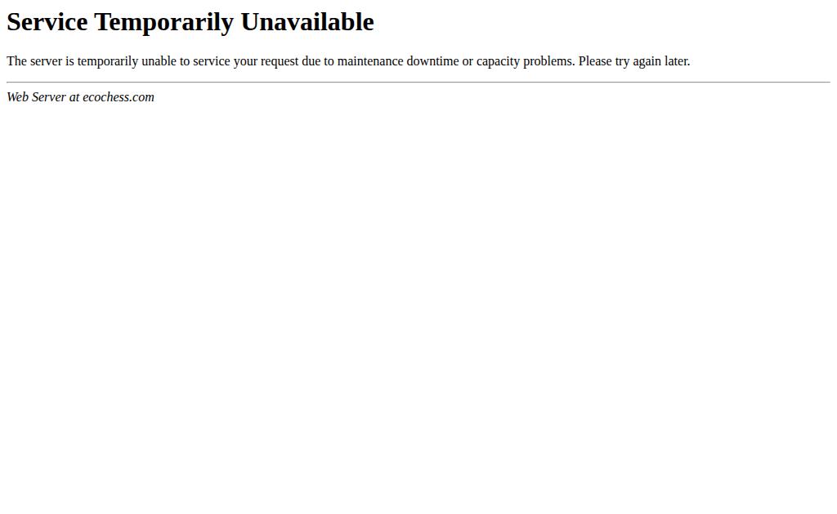This screenshot has height=514, width=837.
Task: Click the words "maintenance downtime" in the message
Action: (398, 61)
